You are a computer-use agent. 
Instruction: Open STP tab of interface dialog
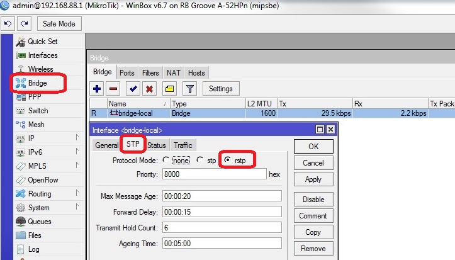(x=133, y=144)
